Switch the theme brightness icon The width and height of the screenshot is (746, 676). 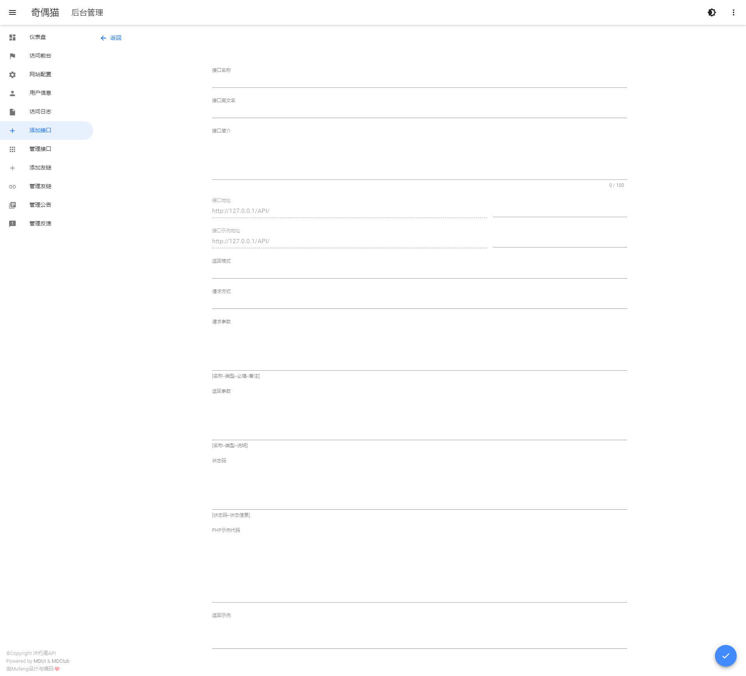pyautogui.click(x=712, y=12)
